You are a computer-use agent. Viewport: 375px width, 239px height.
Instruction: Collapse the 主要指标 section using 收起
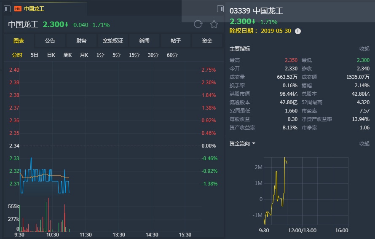point(364,49)
